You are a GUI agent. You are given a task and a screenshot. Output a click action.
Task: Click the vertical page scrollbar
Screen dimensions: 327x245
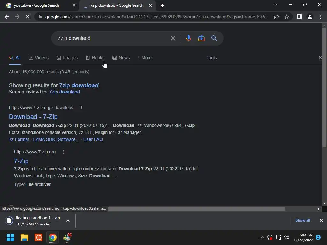[324, 87]
